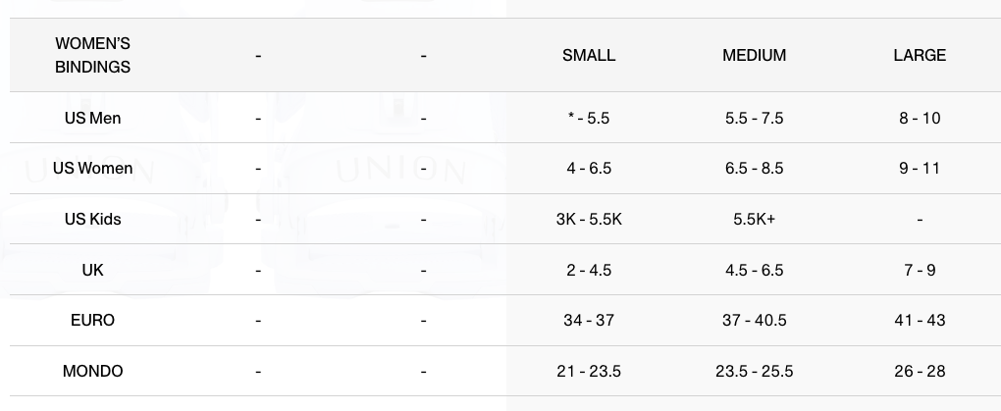Click the LARGE column header
Viewport: 1001px width, 411px height.
click(920, 56)
